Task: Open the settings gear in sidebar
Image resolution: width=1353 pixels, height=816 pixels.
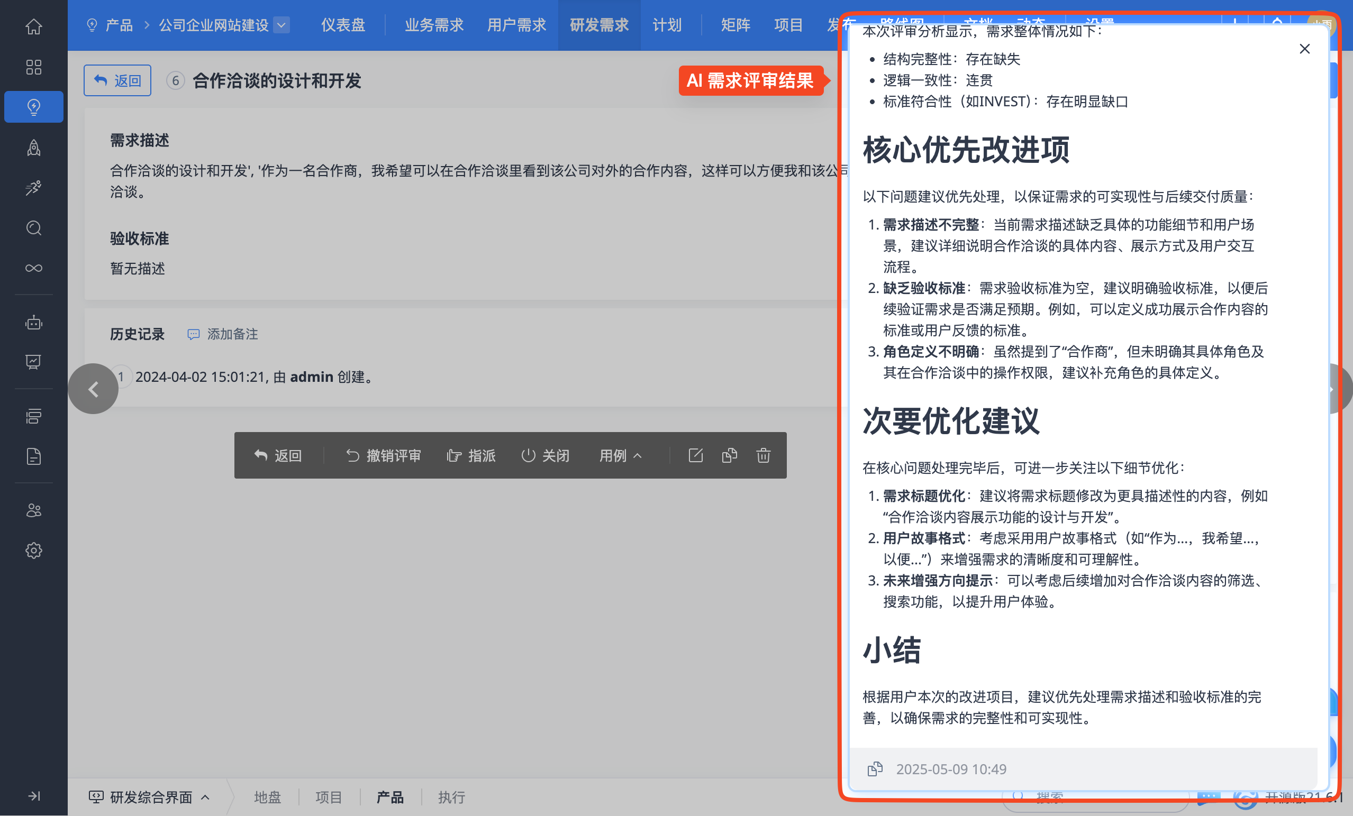Action: click(x=33, y=551)
